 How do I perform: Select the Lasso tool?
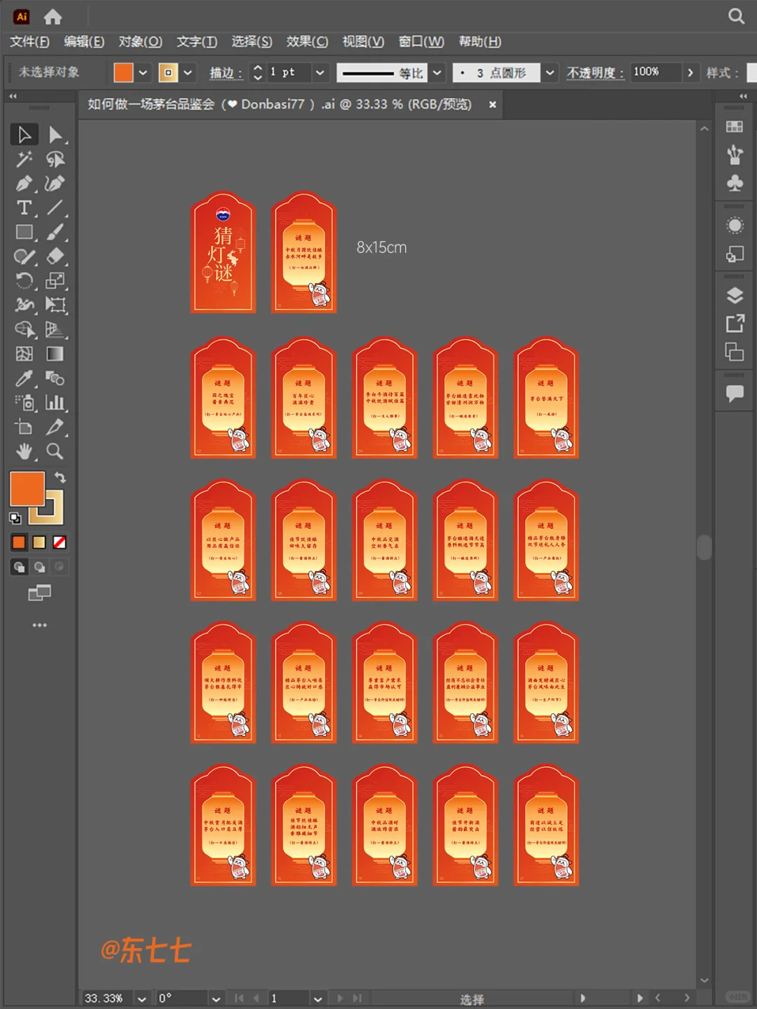pyautogui.click(x=55, y=159)
